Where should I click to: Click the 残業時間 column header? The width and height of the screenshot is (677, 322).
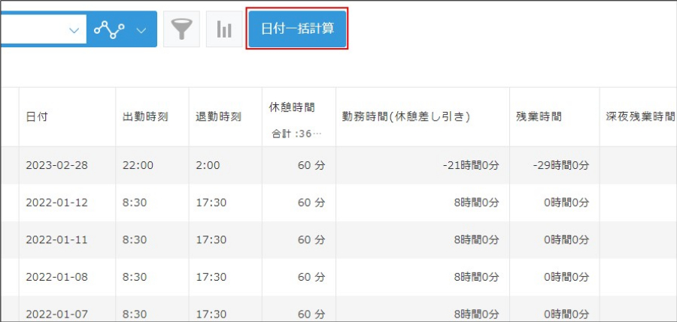pos(539,117)
